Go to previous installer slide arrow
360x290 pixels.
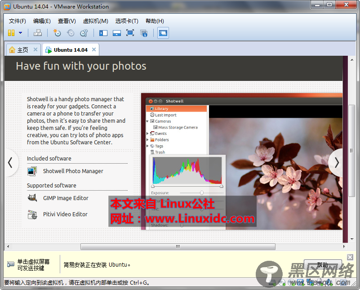pos(10,163)
